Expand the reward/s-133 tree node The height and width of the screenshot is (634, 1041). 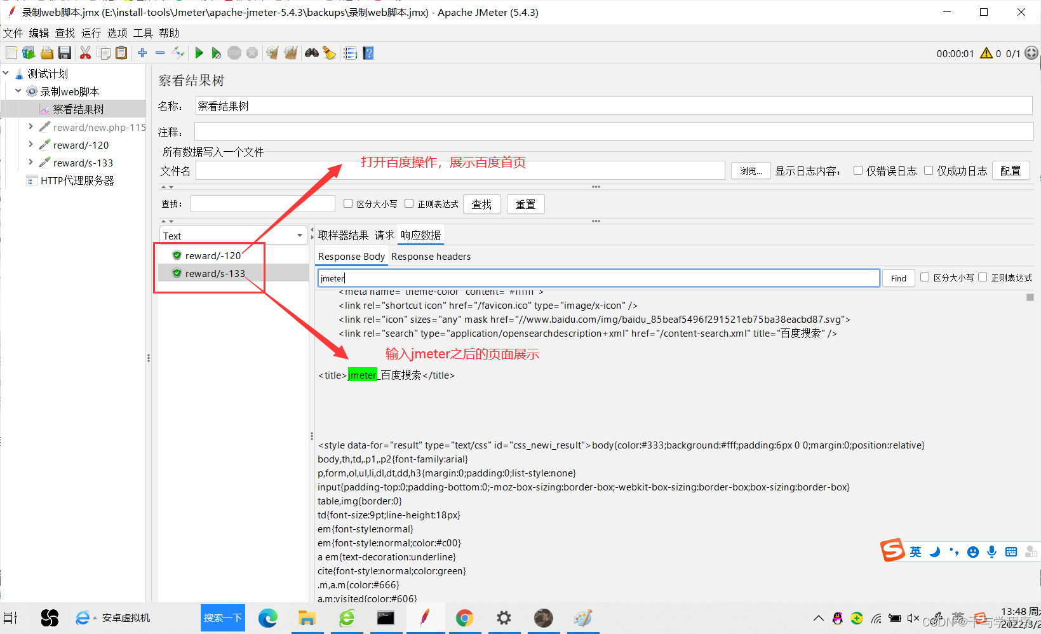click(30, 162)
